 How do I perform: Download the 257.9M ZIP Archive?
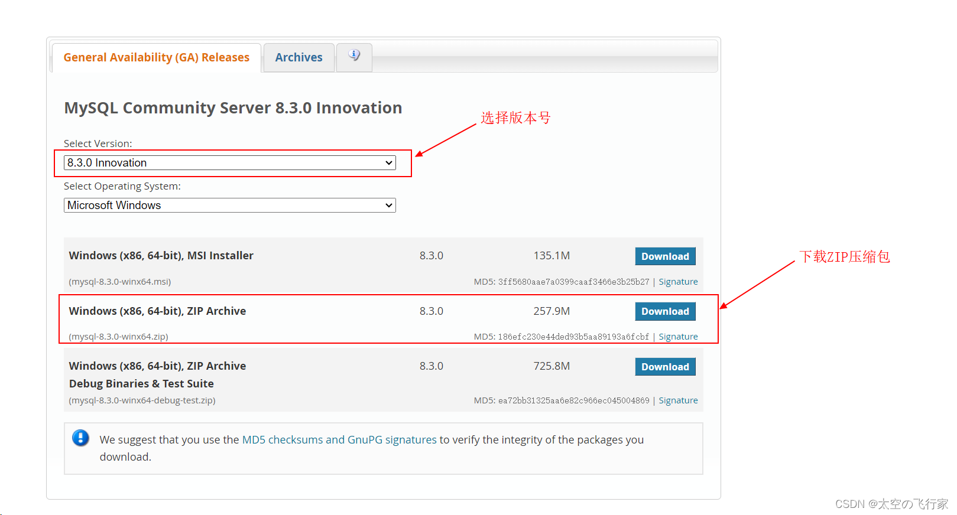tap(665, 311)
